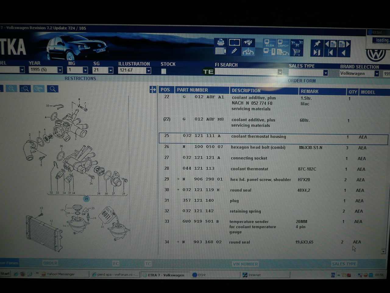Open the YEAR dropdown showing 1995 (S)

tap(60, 70)
